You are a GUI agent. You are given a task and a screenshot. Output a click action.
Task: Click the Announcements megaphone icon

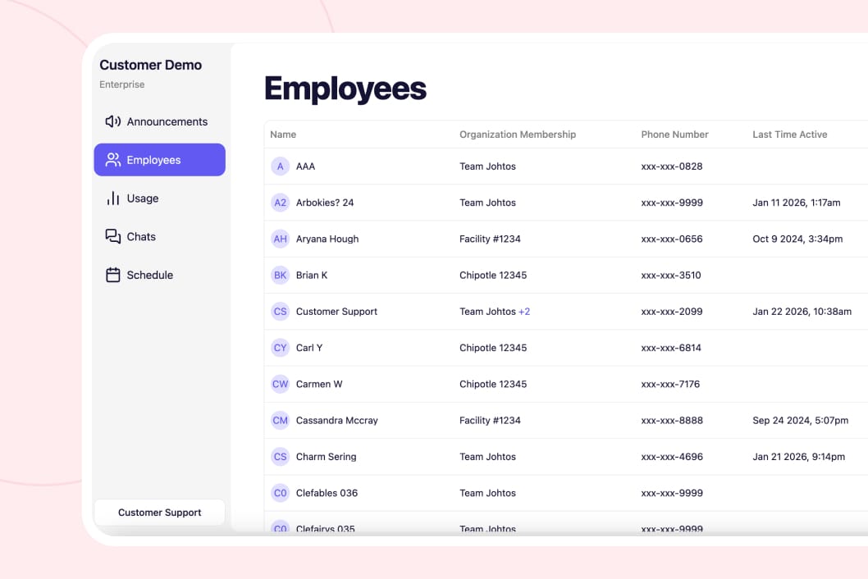tap(113, 121)
